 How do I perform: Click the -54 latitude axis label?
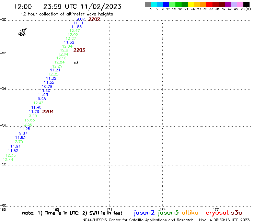3,88
